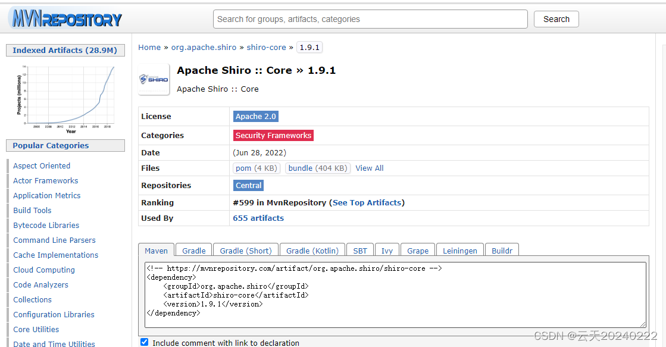Click the Search button
The width and height of the screenshot is (666, 347).
click(556, 19)
